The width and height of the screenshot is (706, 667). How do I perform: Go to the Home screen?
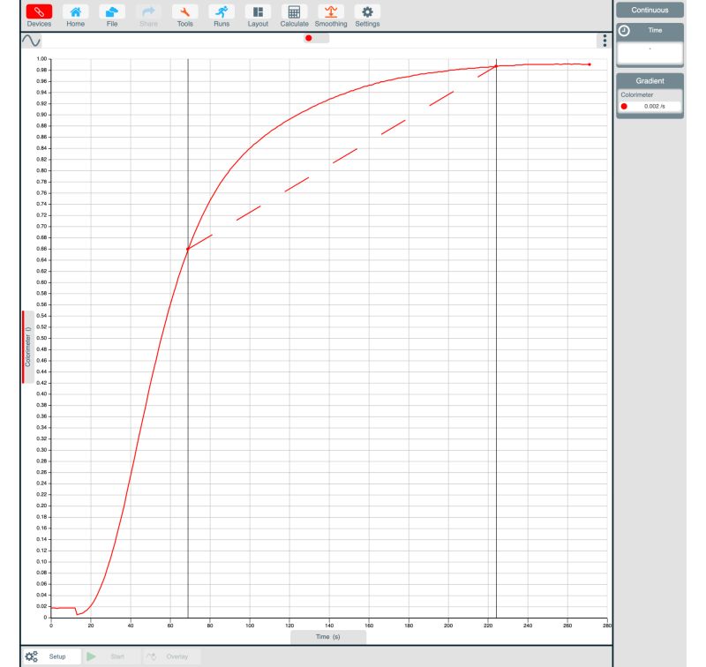pos(76,15)
